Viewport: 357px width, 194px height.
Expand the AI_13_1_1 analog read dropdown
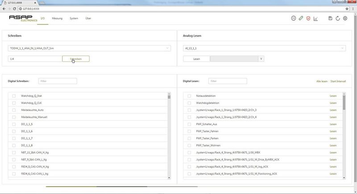pos(264,48)
